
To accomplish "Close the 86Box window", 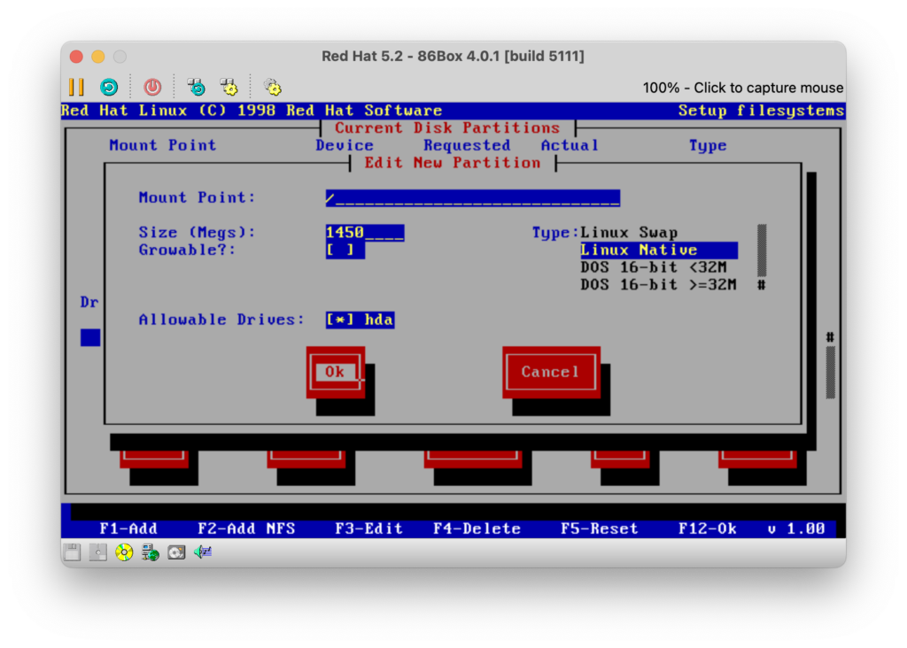I will [76, 56].
